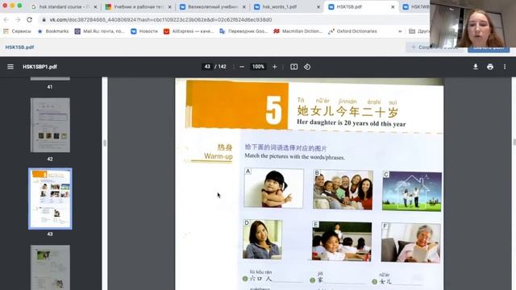
Task: Zoom out with the minus icon
Action: pos(242,67)
